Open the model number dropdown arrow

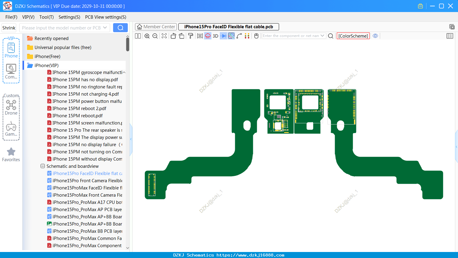coord(105,28)
